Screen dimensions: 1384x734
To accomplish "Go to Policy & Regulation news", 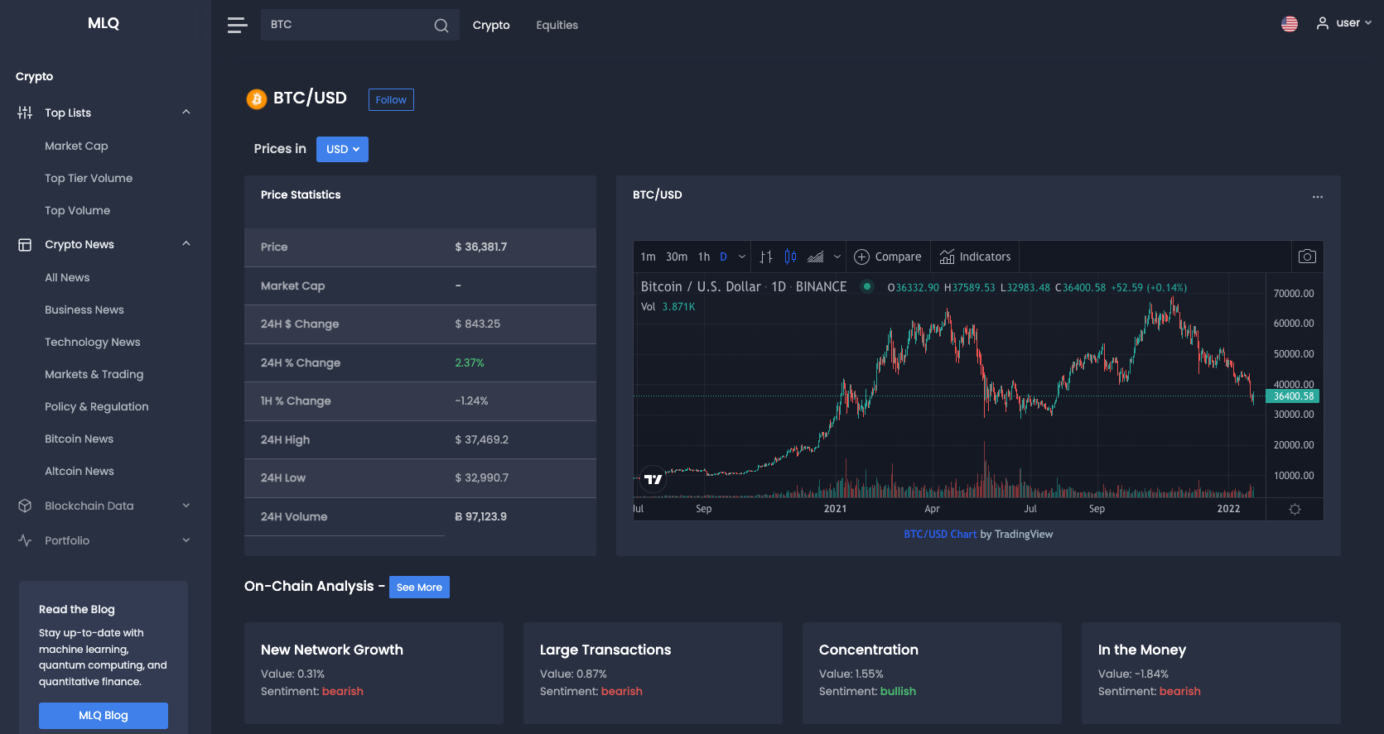I will point(97,406).
